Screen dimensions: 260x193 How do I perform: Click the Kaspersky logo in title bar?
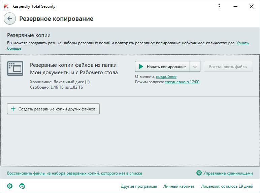click(x=6, y=6)
